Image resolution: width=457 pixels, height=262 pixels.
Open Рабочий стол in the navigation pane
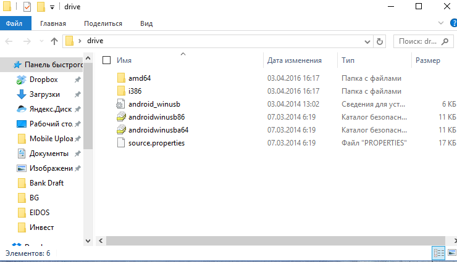51,124
